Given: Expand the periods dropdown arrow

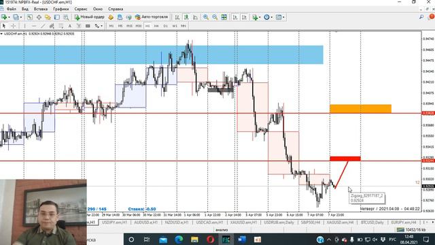Looking at the screenshot, I should point(272,17).
